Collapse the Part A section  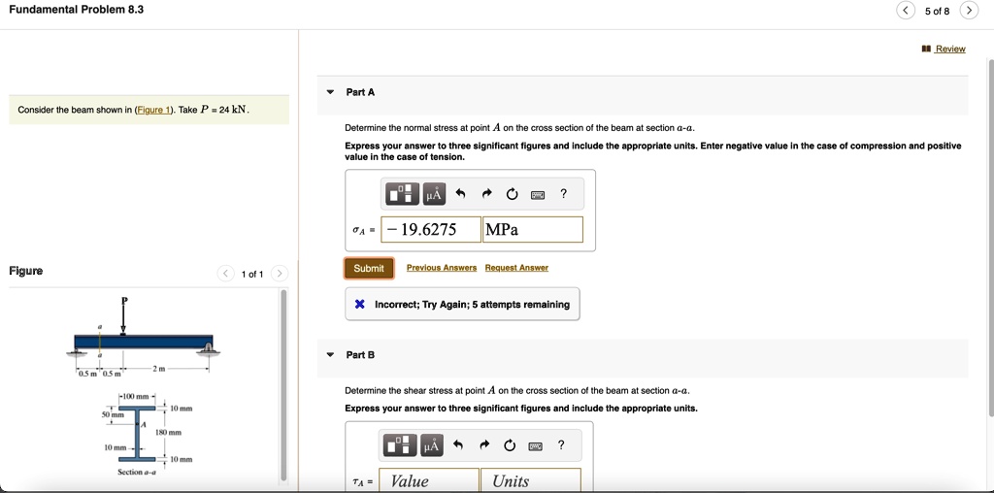330,92
